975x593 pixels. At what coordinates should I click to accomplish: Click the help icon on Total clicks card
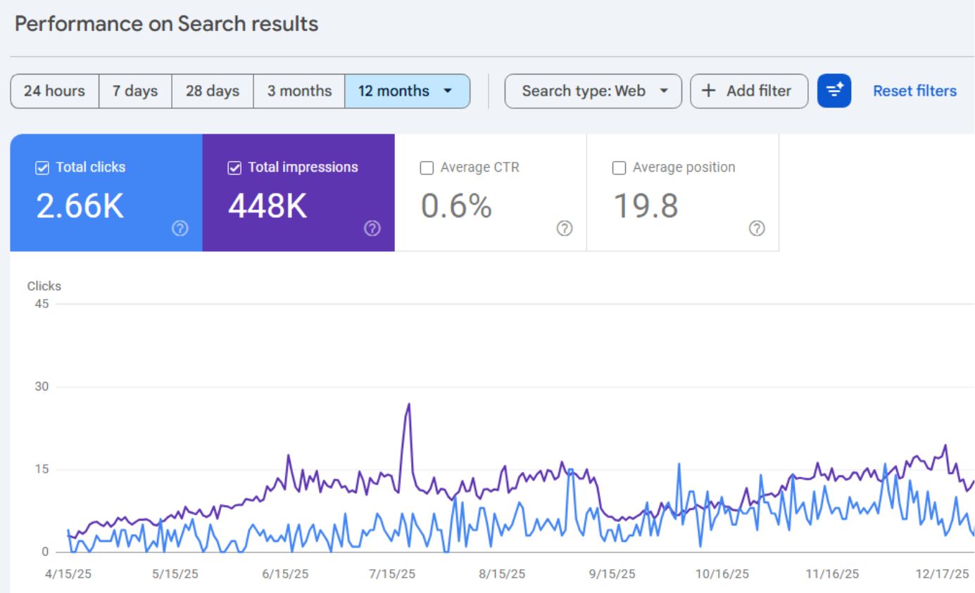pos(180,228)
